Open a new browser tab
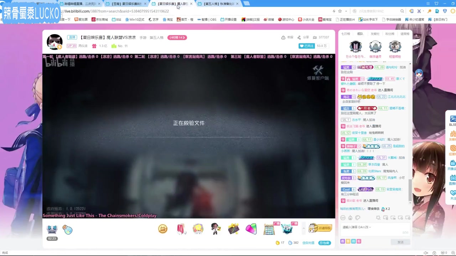The image size is (456, 256). 247,4
